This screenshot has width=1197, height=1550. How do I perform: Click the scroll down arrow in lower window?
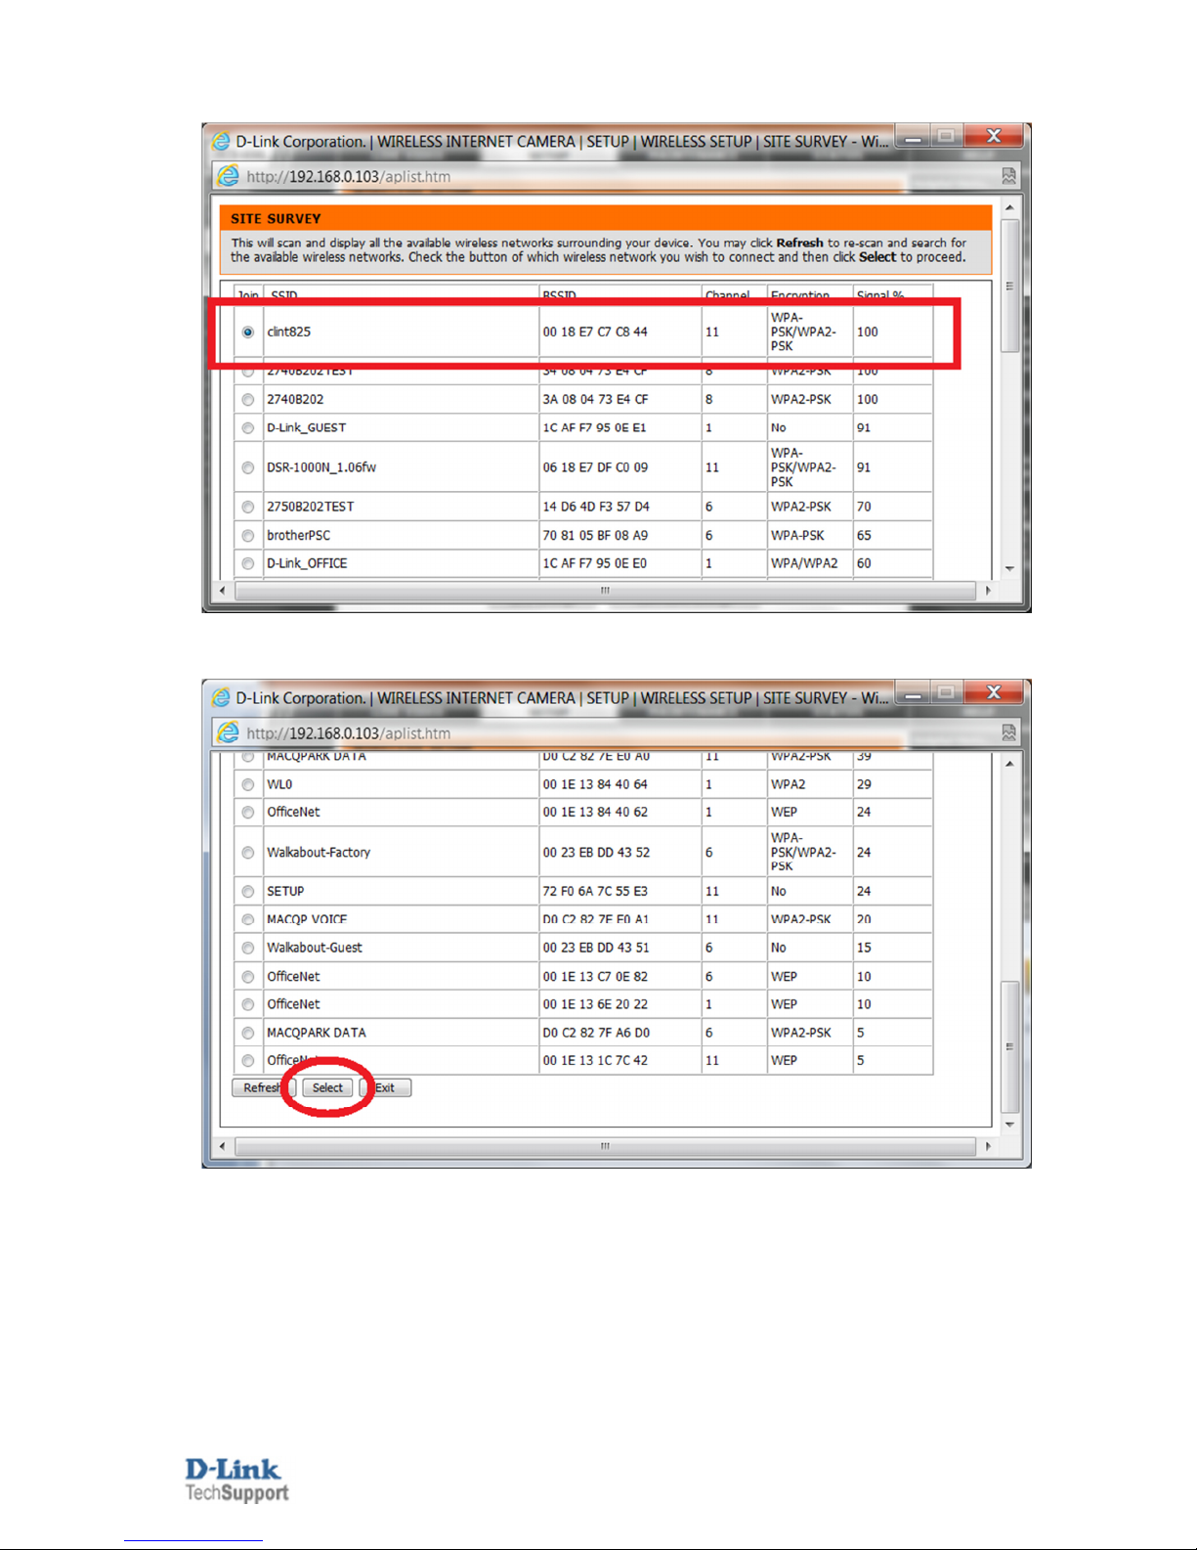click(1009, 1126)
